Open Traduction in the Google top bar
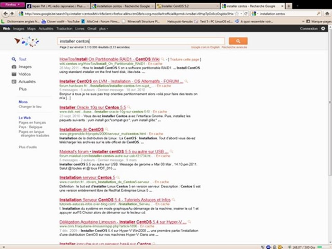Screen dimensions: 332x249 [x=64, y=29]
